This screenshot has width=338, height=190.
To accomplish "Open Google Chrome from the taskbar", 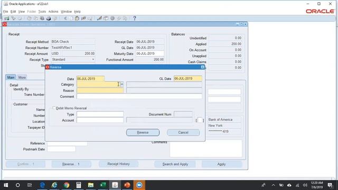I will click(x=67, y=185).
